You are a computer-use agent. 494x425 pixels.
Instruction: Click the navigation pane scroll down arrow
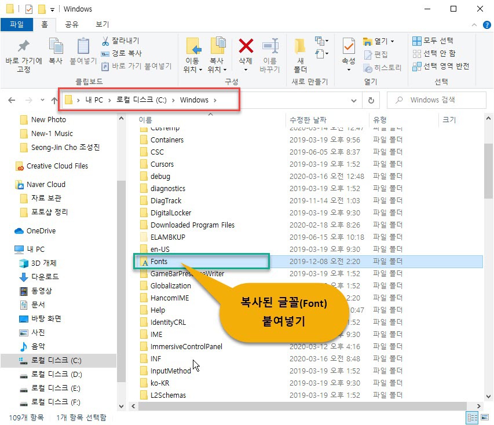click(121, 406)
